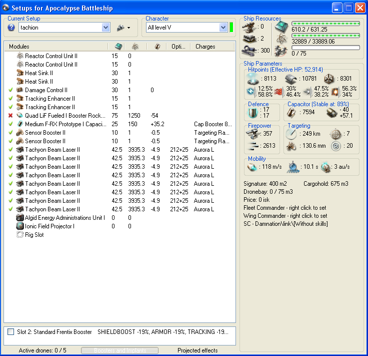Click Cap Booster 8... charge cell

tap(213, 124)
